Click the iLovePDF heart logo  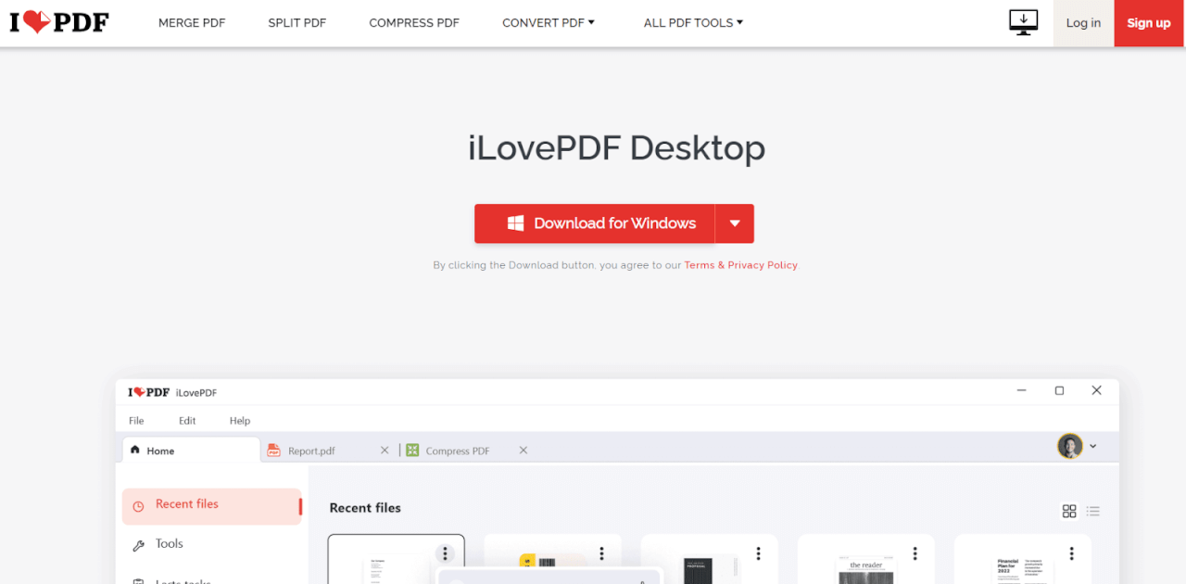[37, 20]
